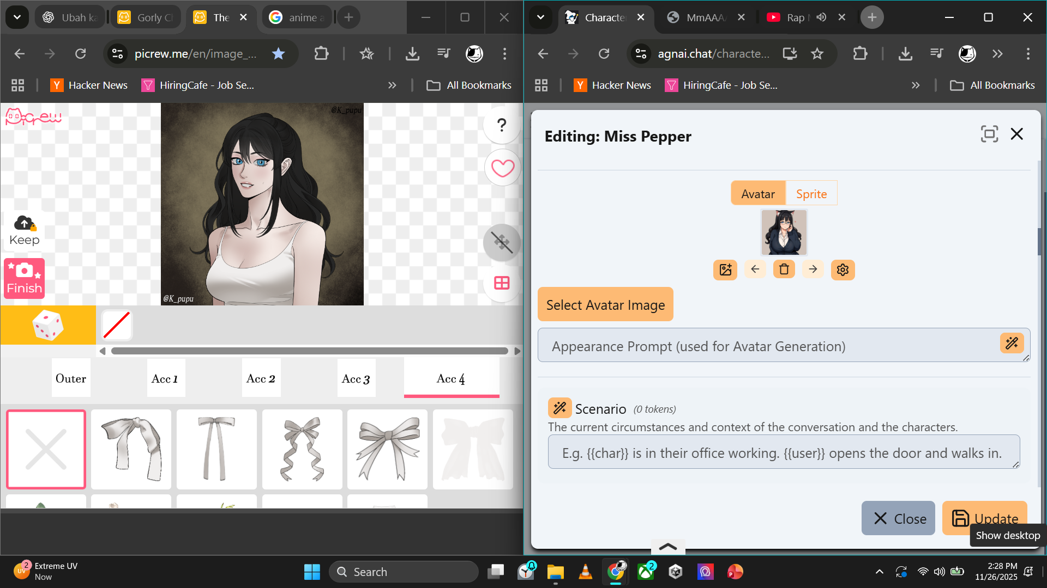Click the question mark help icon
Image resolution: width=1047 pixels, height=588 pixels.
pyautogui.click(x=502, y=125)
